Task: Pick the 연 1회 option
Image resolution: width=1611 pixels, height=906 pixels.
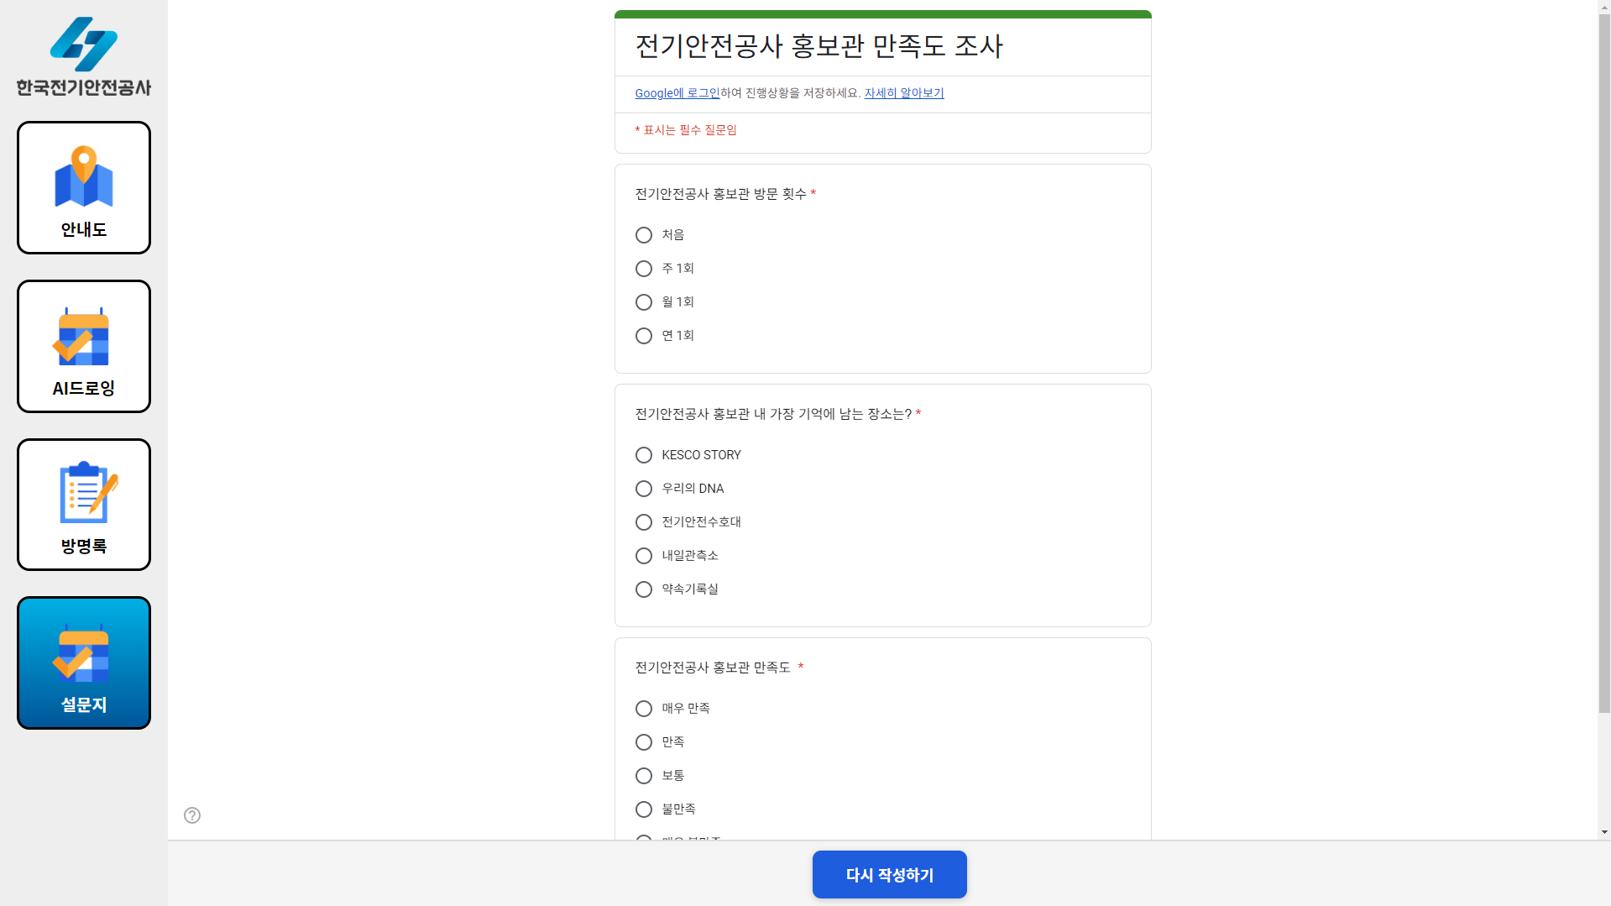Action: pyautogui.click(x=644, y=336)
